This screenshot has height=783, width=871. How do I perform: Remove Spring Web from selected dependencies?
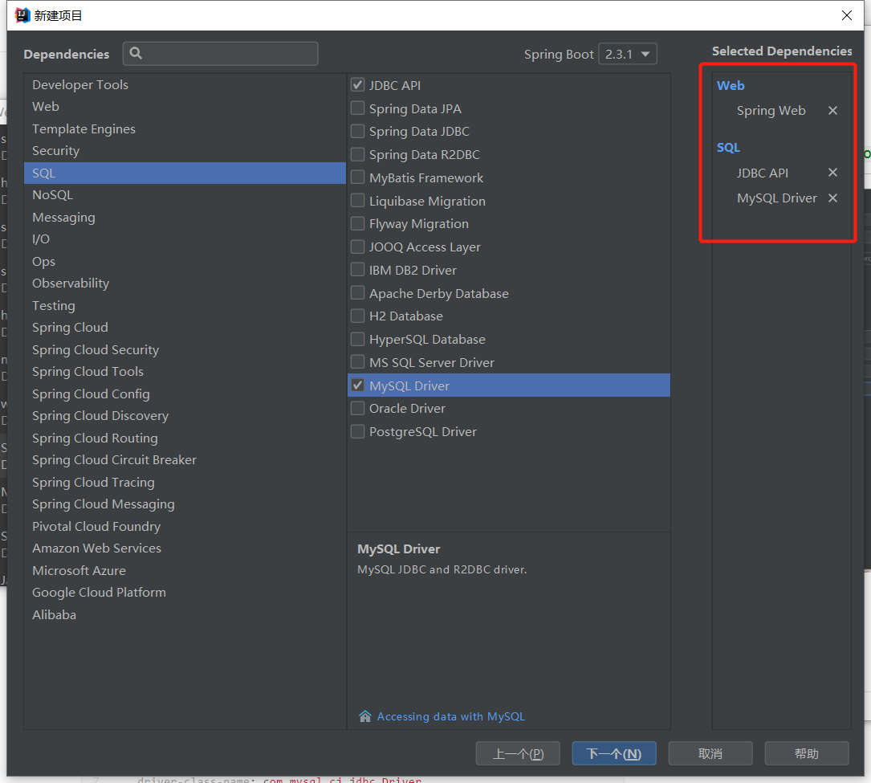[832, 111]
